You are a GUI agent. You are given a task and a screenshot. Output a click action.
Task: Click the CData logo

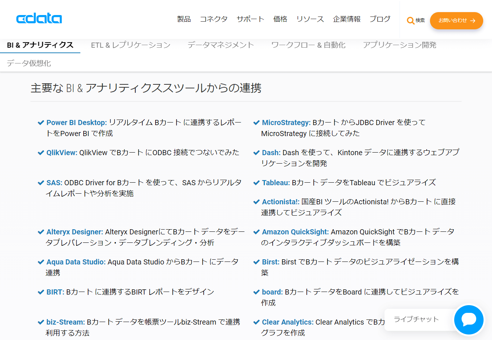pyautogui.click(x=39, y=18)
